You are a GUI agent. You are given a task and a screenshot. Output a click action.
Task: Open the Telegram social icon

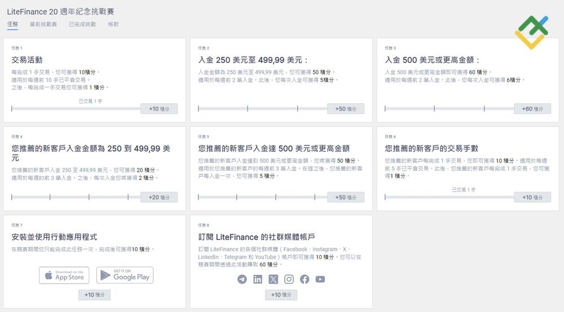point(242,279)
